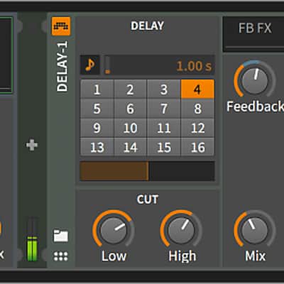Select delay step 5
Screen dimensions: 284x284
97,109
